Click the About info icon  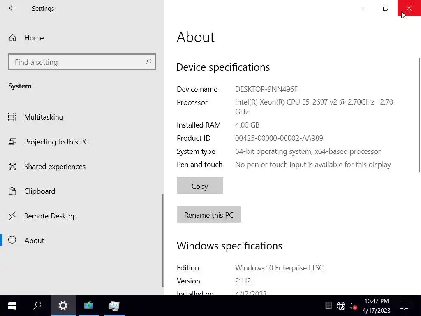tap(12, 240)
